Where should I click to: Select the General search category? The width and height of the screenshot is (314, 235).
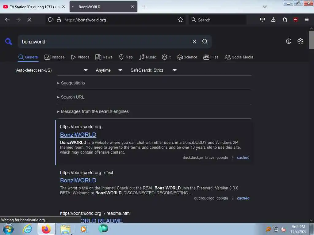28,57
